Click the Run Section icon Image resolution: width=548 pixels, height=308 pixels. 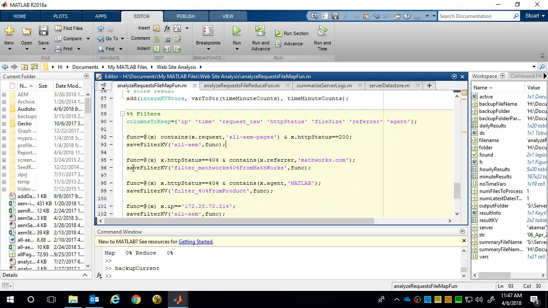point(278,33)
